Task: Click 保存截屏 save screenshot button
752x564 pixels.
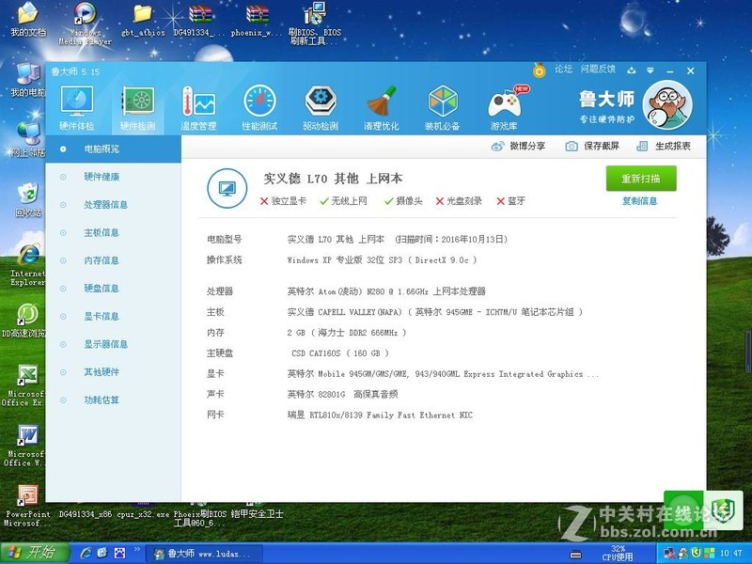Action: [592, 147]
